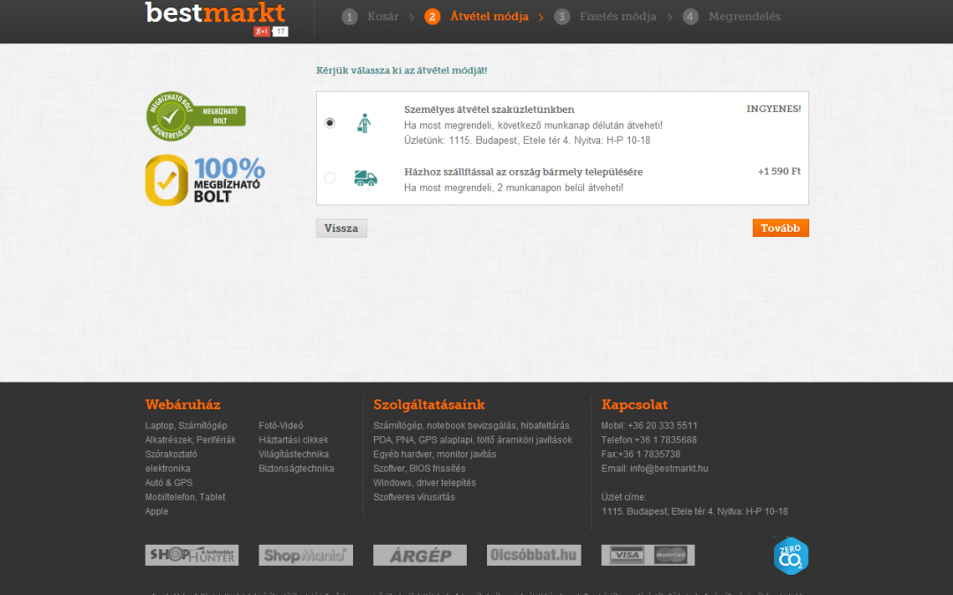This screenshot has width=953, height=595.
Task: Click the Szolgáltatásaink footer heading
Action: (x=429, y=405)
